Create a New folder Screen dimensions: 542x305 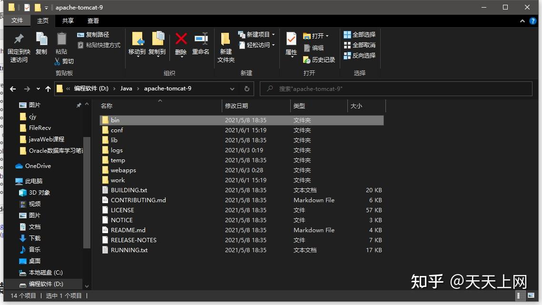[226, 48]
